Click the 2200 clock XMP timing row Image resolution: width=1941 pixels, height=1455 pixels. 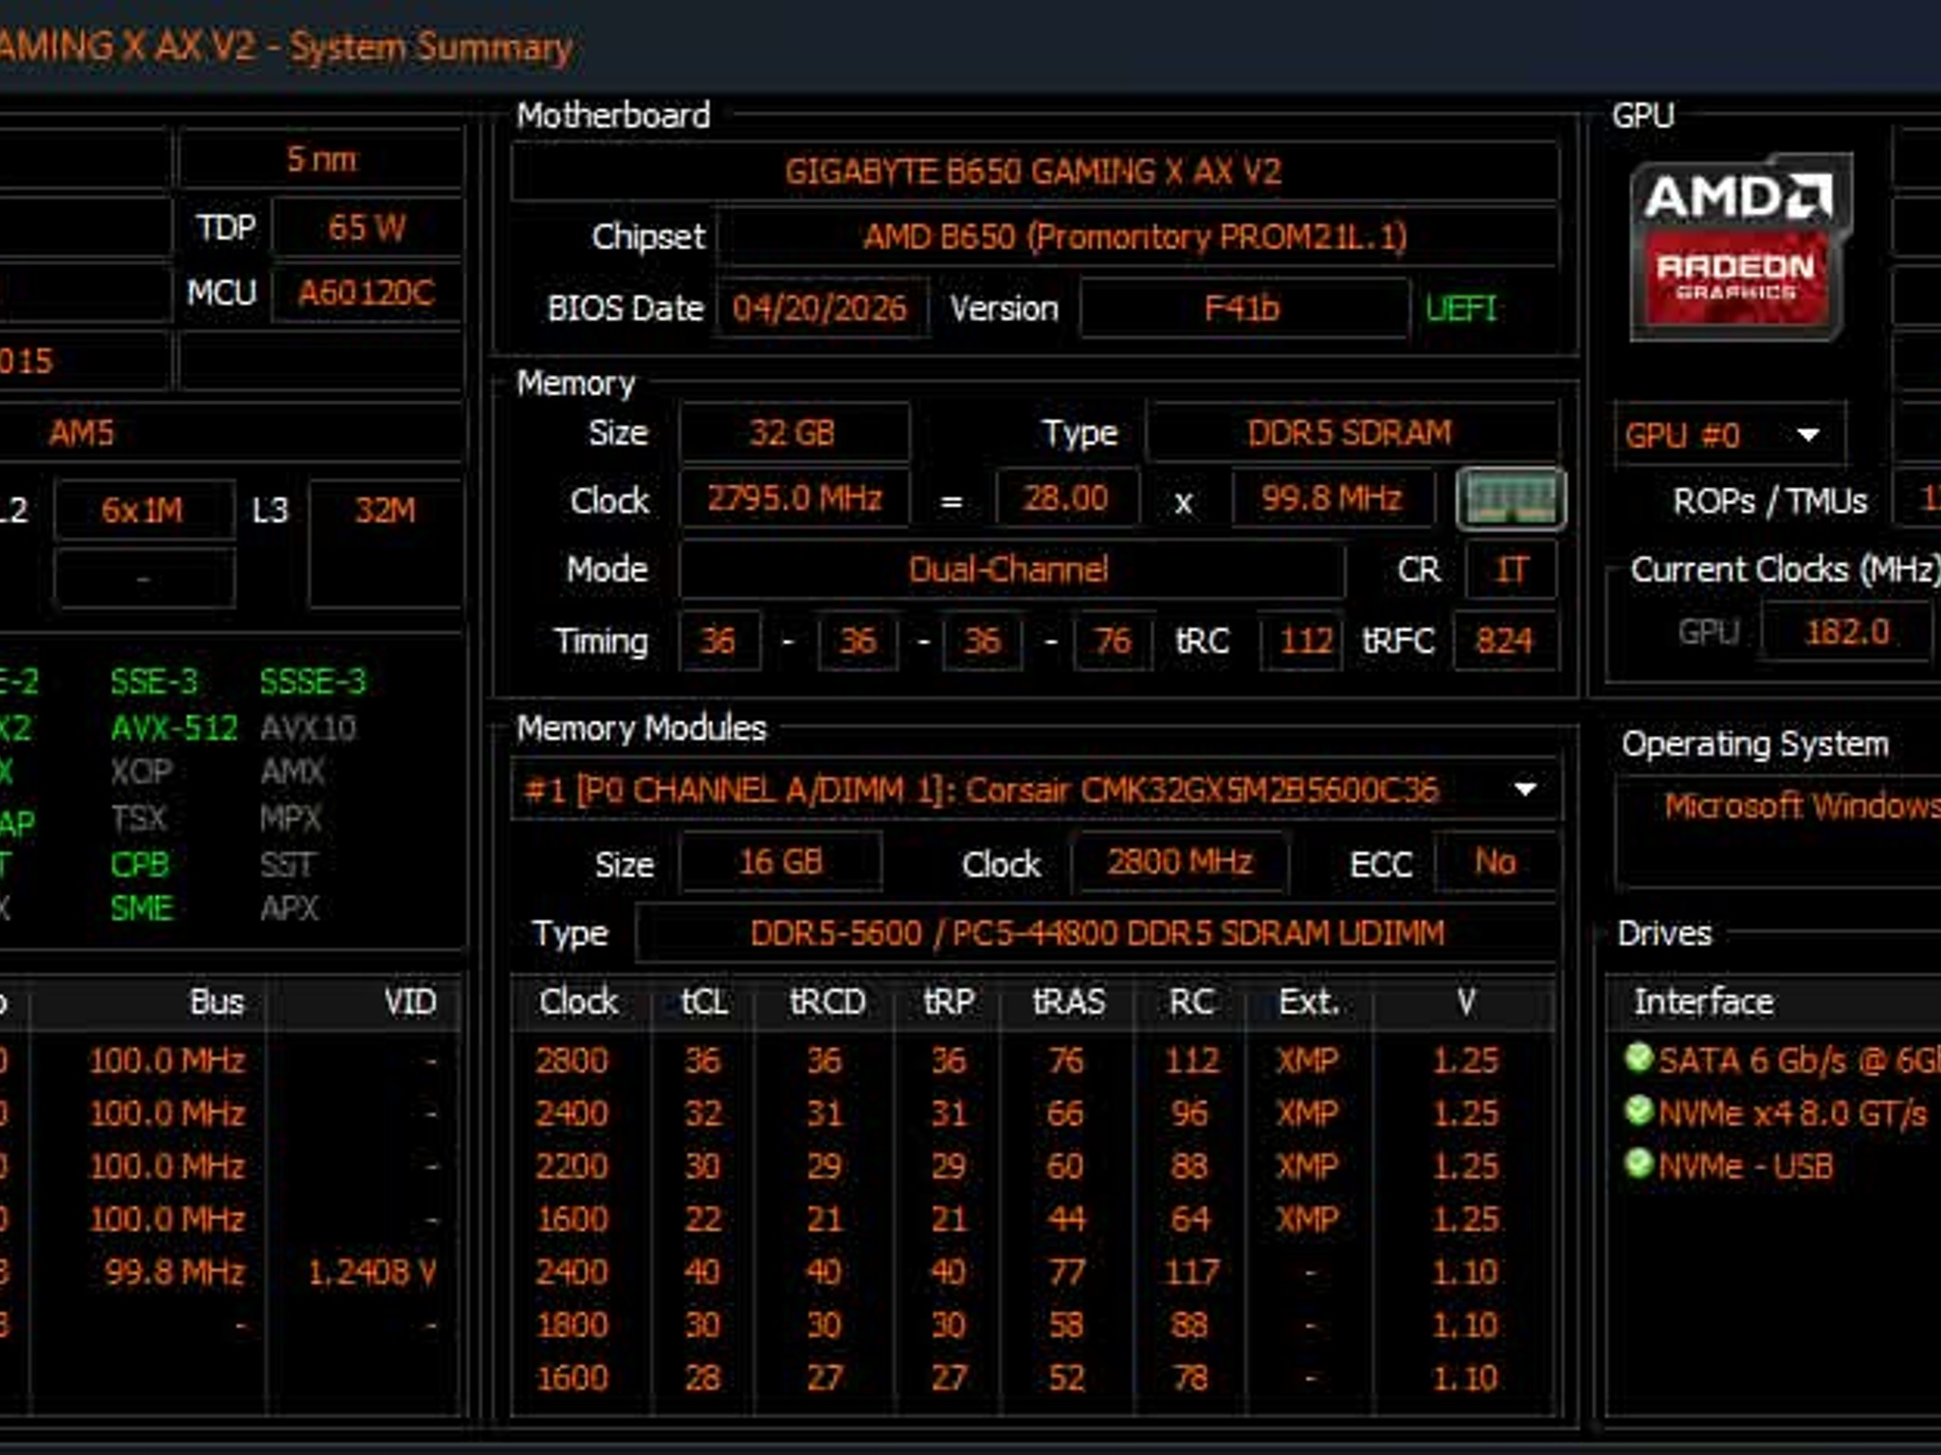click(1034, 1166)
